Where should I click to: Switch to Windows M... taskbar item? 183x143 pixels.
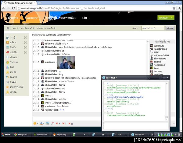[x=41, y=134]
